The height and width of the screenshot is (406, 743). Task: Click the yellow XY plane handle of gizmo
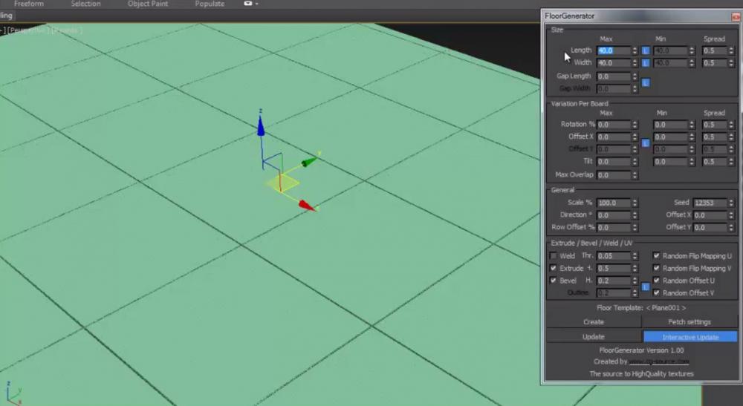tap(283, 183)
